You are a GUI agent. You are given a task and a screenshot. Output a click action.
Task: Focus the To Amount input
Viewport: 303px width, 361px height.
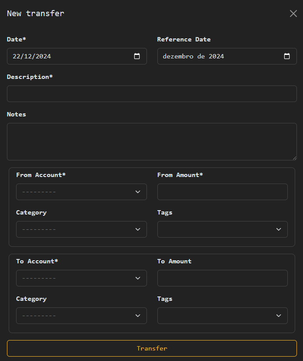[222, 278]
